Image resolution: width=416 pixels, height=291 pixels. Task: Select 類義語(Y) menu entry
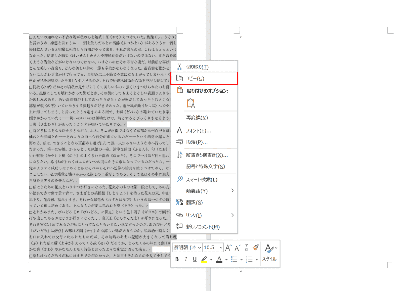(204, 191)
